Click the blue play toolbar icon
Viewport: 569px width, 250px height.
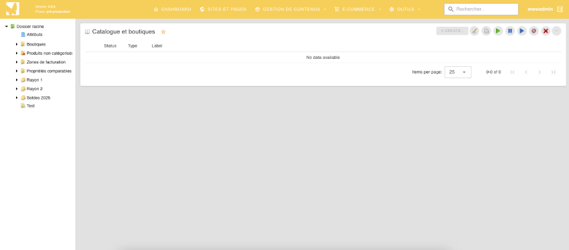[x=522, y=31]
